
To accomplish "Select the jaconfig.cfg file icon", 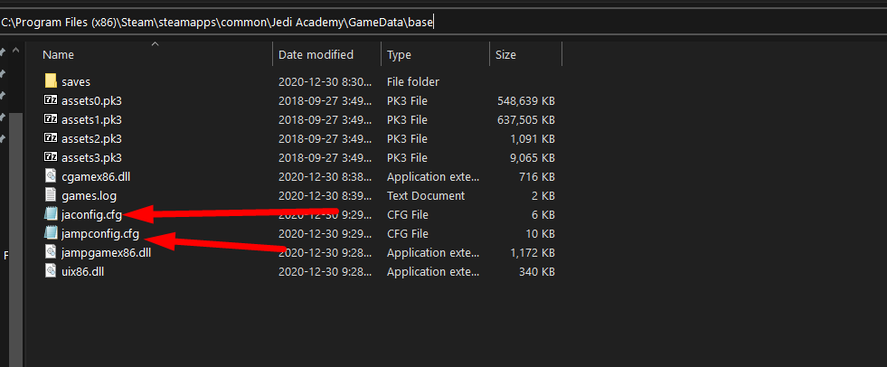I will pos(51,214).
